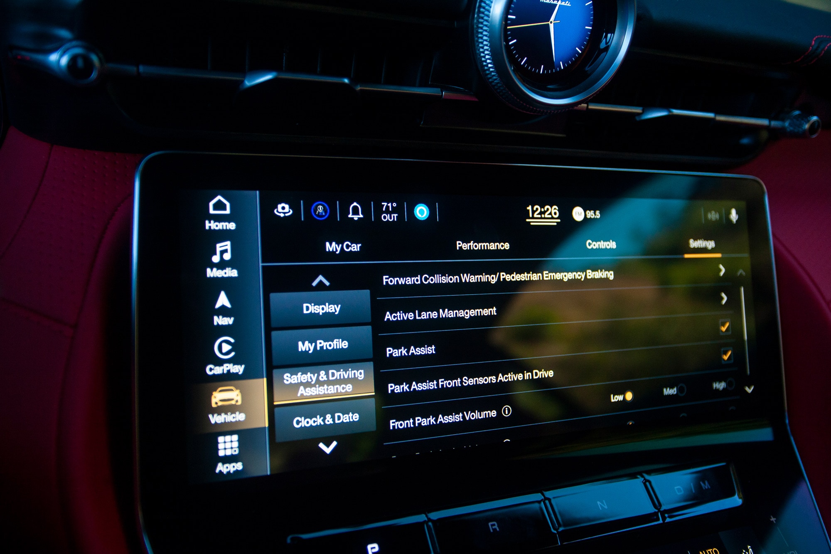
Task: Navigate to Home screen
Action: tap(221, 201)
